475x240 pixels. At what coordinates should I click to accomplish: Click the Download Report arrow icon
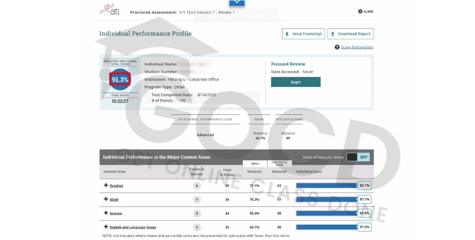coord(333,34)
